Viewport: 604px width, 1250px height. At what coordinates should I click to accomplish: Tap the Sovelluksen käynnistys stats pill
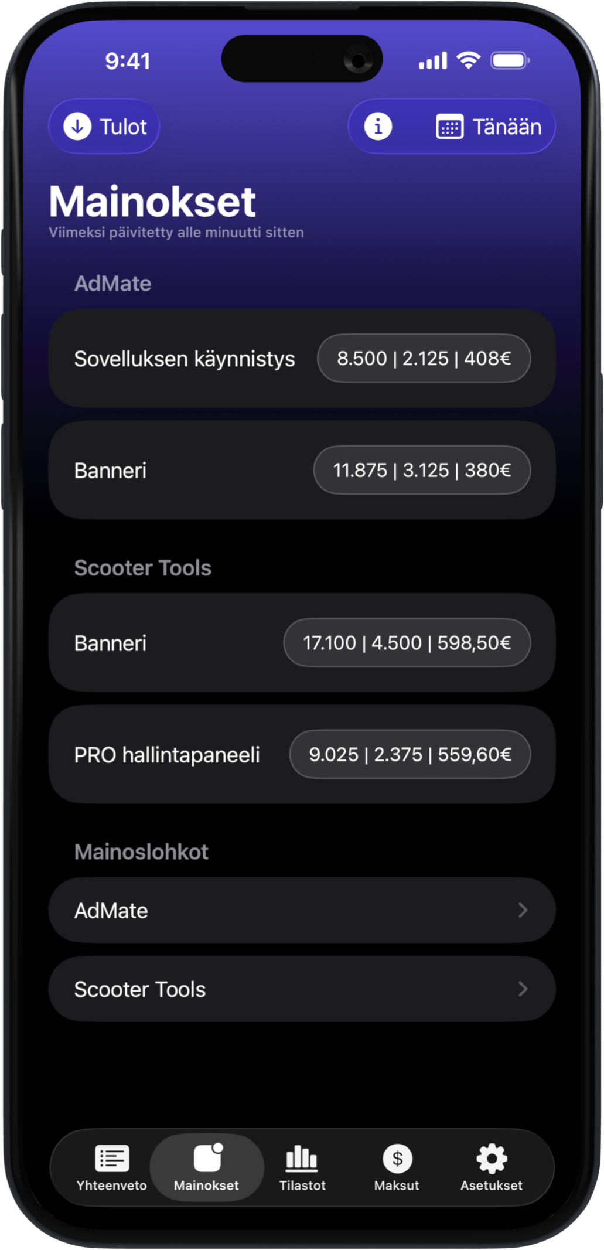424,358
